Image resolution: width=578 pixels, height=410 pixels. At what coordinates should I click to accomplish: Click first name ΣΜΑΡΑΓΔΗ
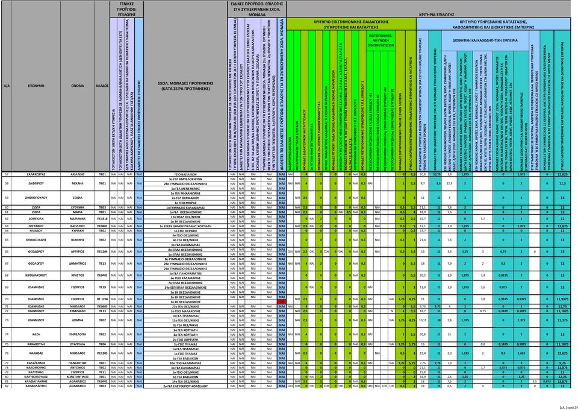78,312
